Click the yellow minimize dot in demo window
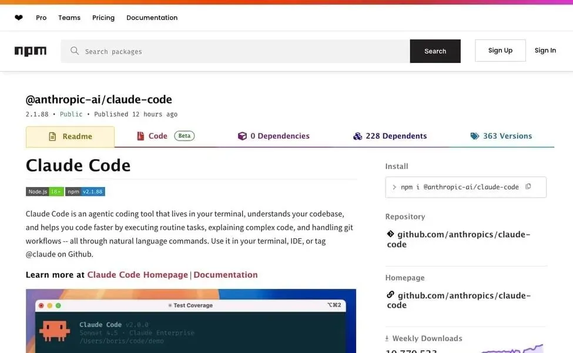This screenshot has width=573, height=353. [50, 305]
